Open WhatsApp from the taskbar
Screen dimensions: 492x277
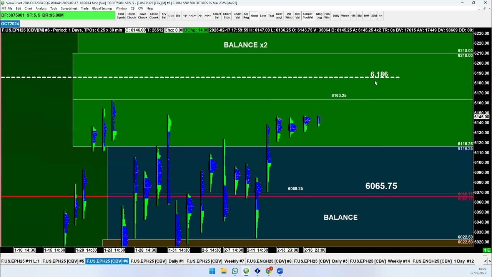[x=234, y=272]
